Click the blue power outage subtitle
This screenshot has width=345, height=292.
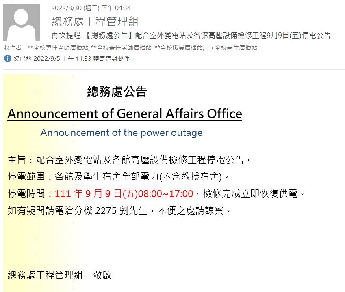[122, 133]
